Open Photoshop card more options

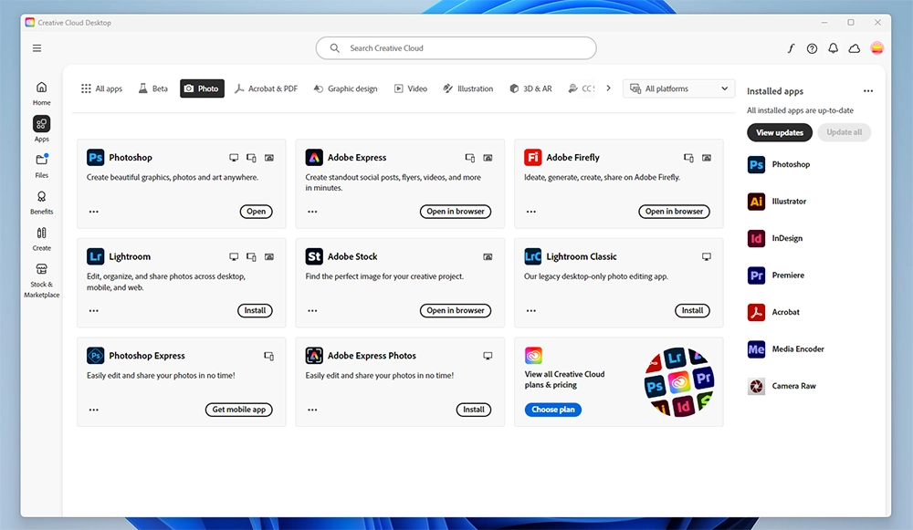(x=94, y=212)
